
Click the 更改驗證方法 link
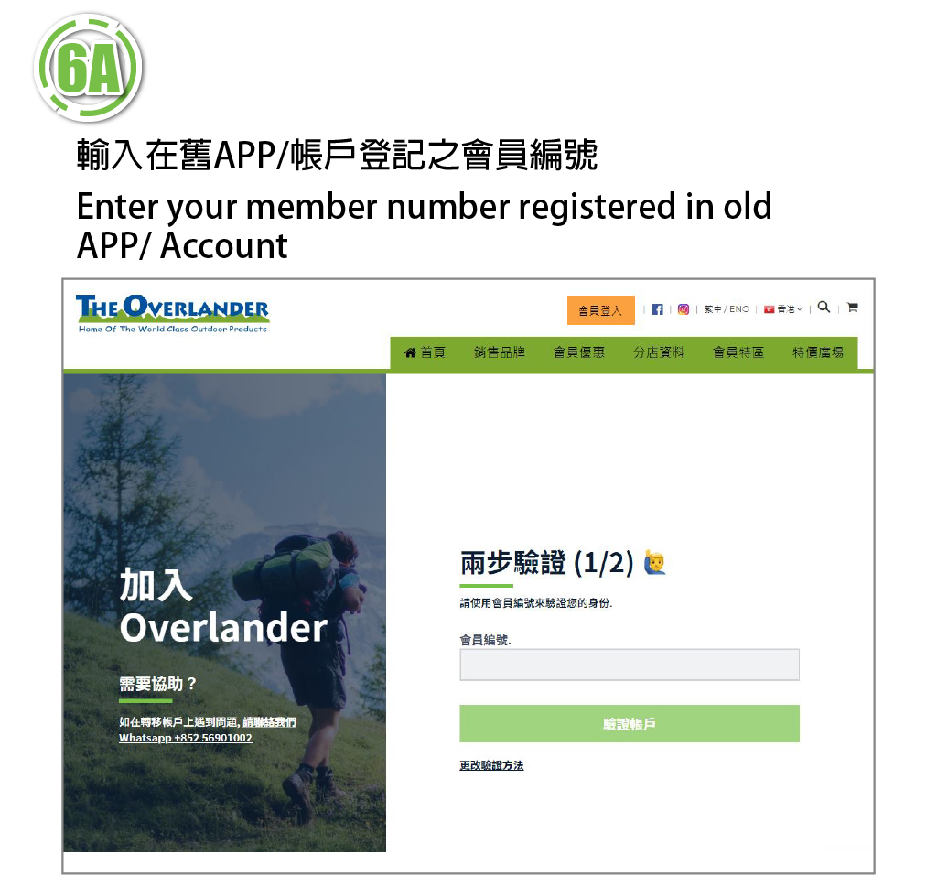491,765
